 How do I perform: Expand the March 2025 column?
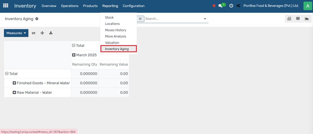[84, 55]
